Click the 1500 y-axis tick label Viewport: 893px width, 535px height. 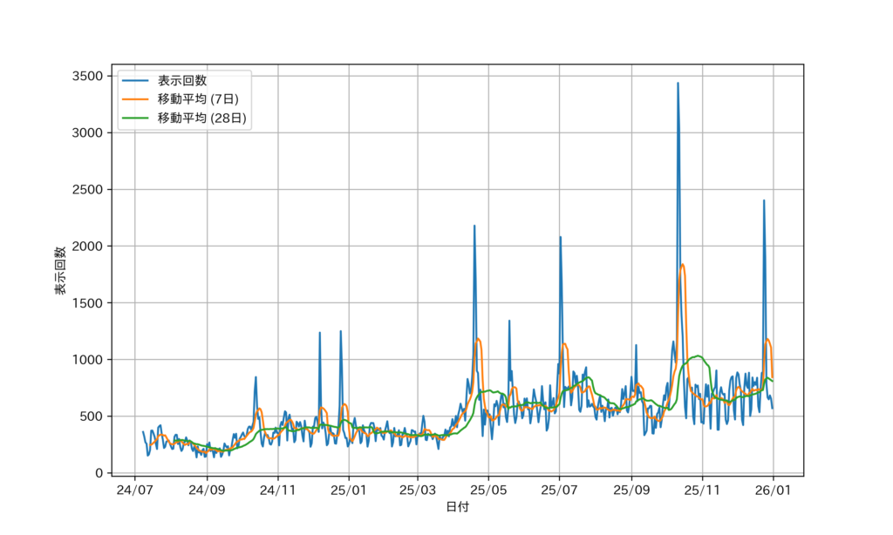pyautogui.click(x=89, y=303)
